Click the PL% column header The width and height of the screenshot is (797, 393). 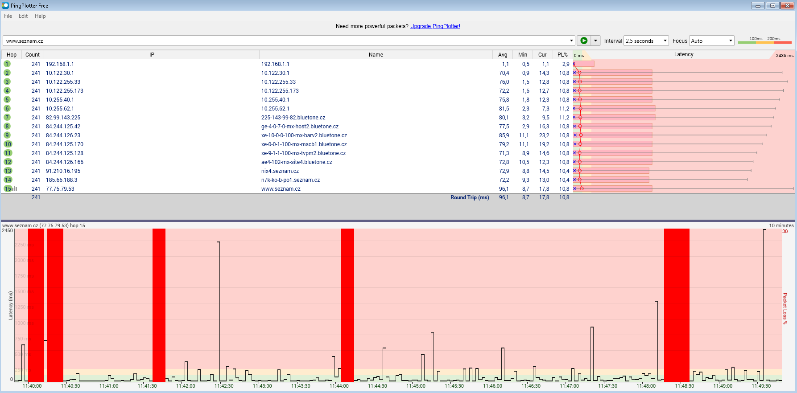click(x=562, y=55)
